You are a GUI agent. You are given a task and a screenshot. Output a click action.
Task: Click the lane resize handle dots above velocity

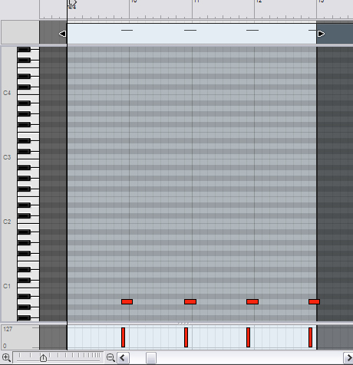pyautogui.click(x=183, y=324)
